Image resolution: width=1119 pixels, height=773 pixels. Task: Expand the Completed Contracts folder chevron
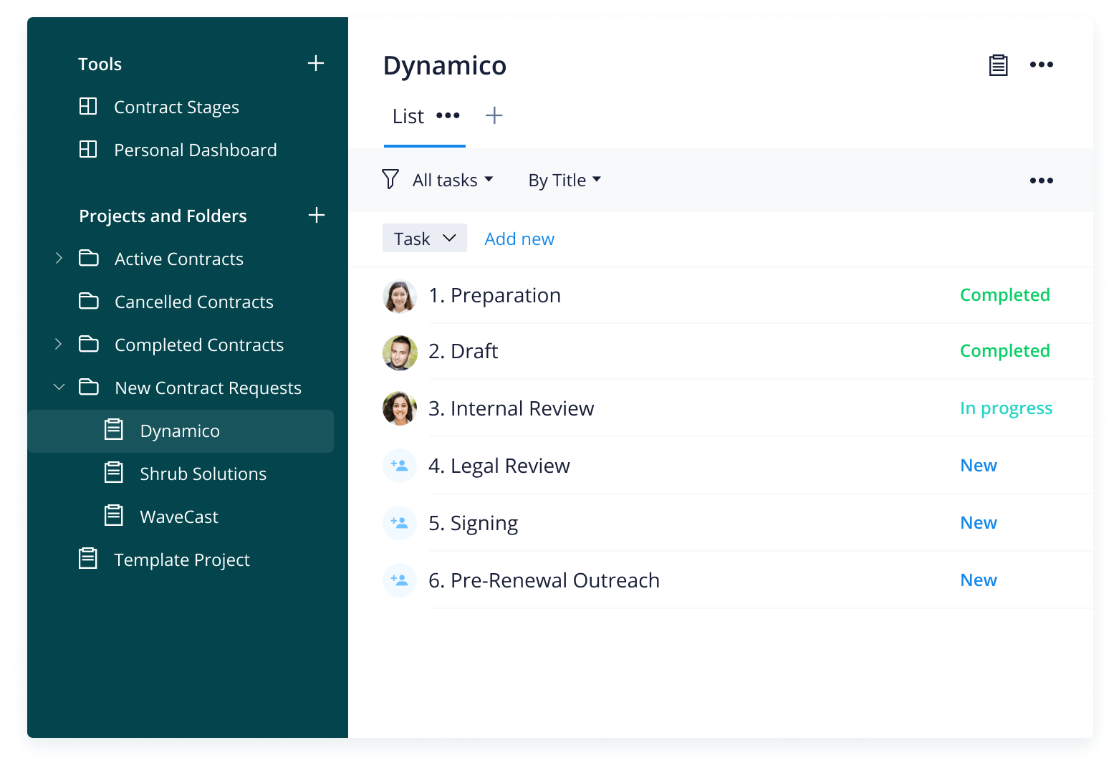tap(59, 344)
